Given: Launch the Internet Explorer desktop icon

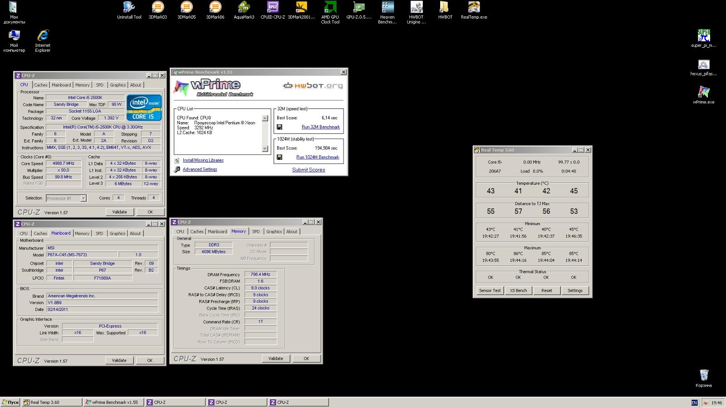Looking at the screenshot, I should pyautogui.click(x=43, y=41).
